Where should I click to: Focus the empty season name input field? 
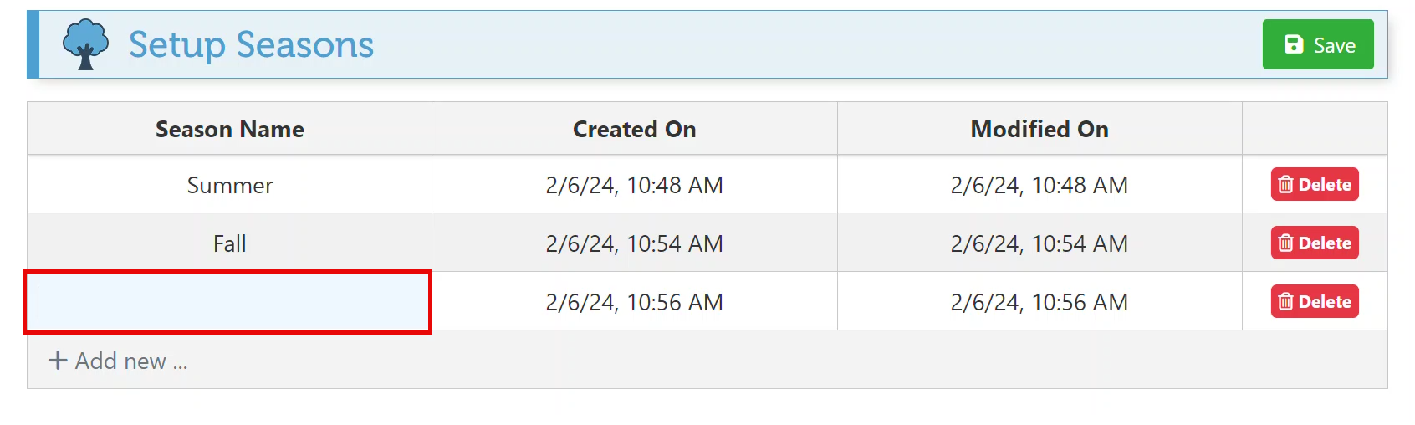click(x=227, y=301)
